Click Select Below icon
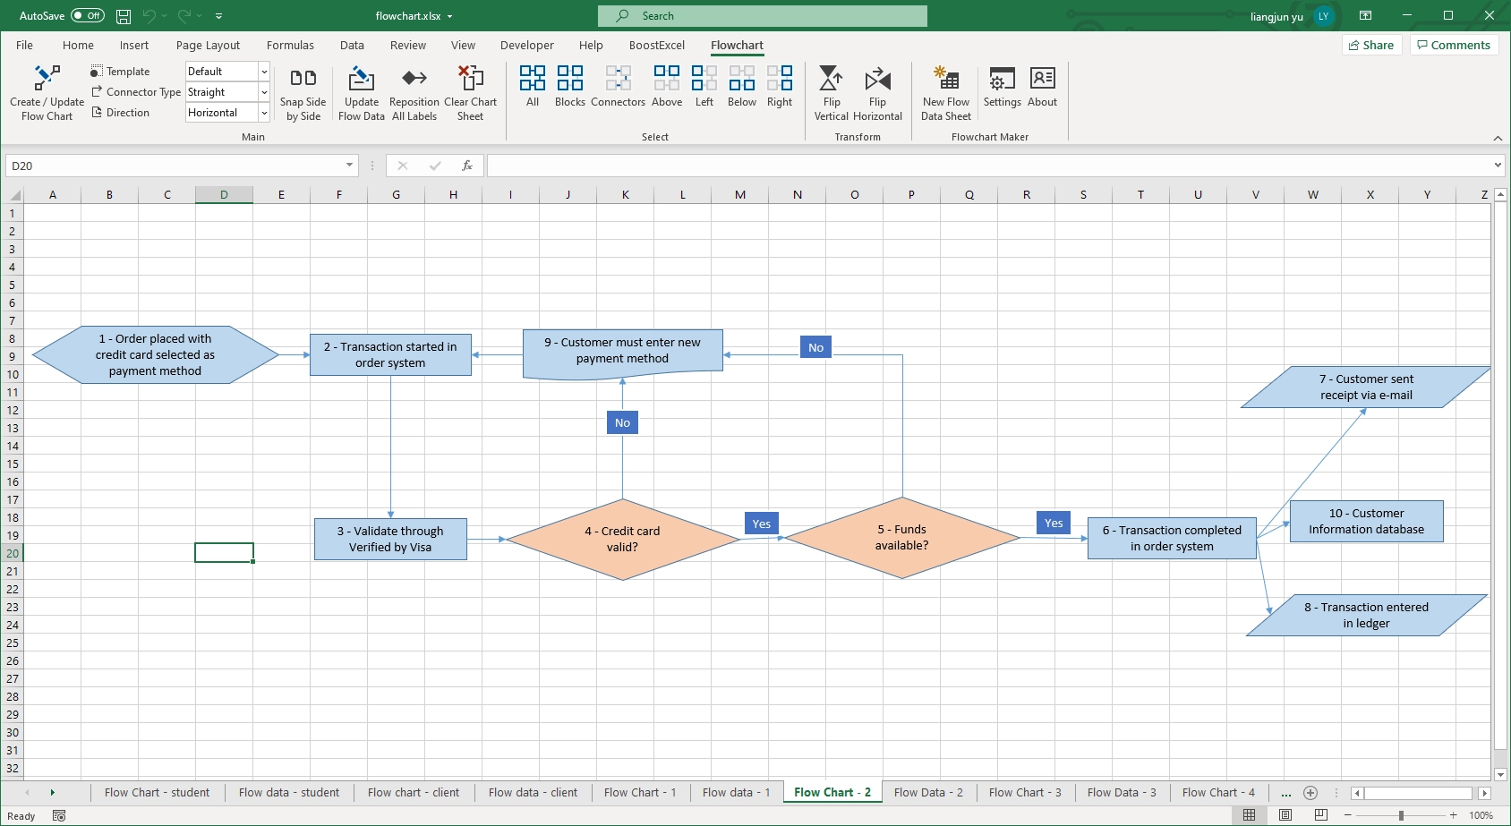This screenshot has width=1511, height=826. (x=742, y=78)
